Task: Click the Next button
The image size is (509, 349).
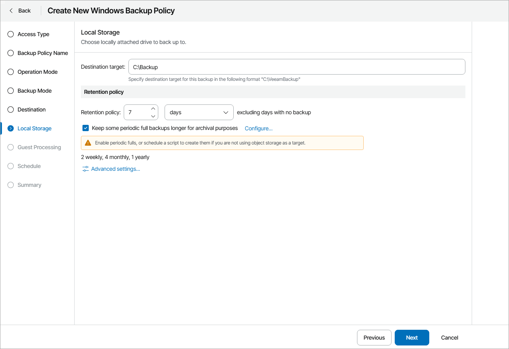Action: (x=412, y=337)
